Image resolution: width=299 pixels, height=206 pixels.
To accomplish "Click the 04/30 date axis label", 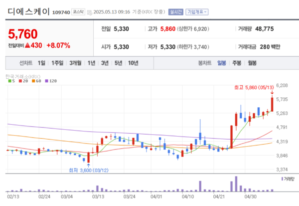I will point(251,197).
